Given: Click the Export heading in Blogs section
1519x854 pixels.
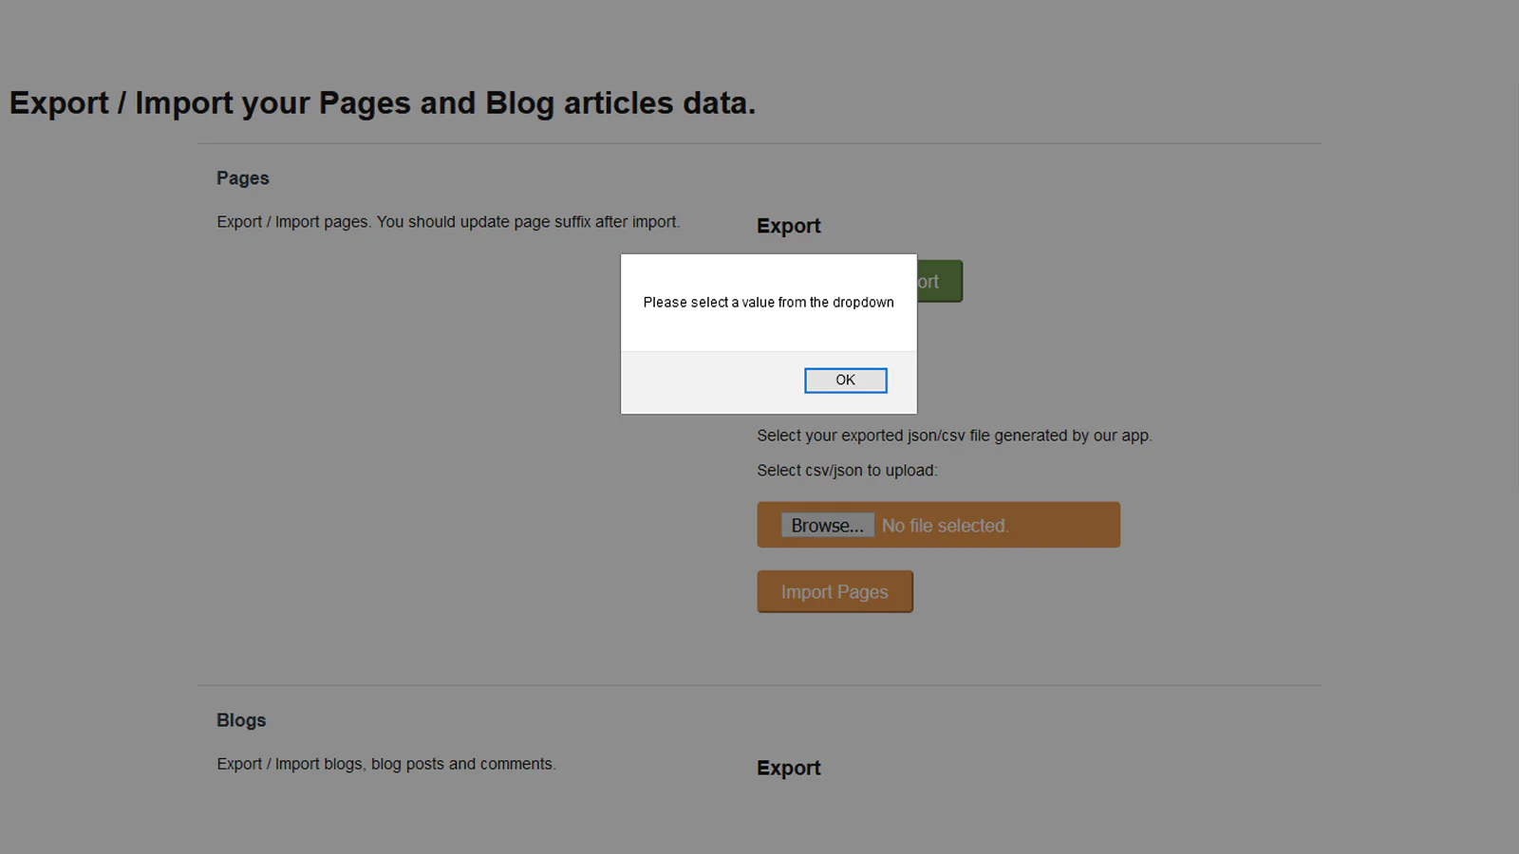Looking at the screenshot, I should (789, 768).
